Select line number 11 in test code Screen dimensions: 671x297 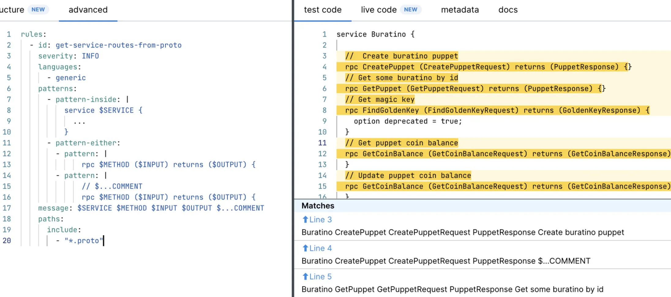point(322,143)
